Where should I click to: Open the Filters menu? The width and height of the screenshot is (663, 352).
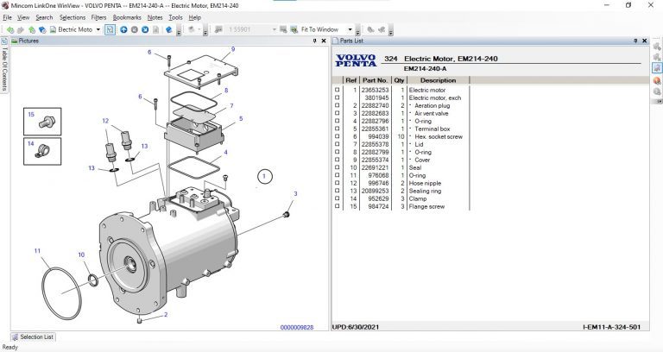98,18
